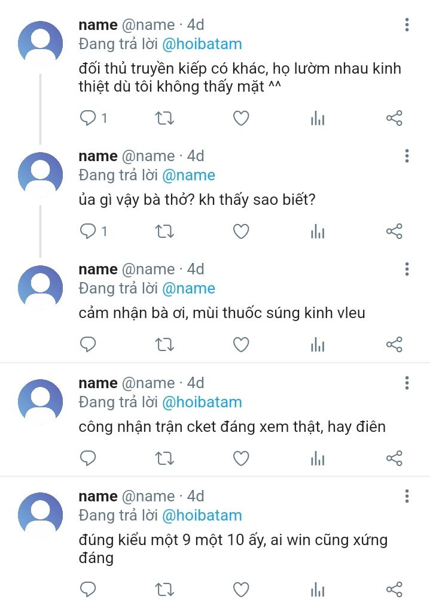Viewport: 430px width, 605px height.
Task: Open more options for first tweet
Action: click(407, 25)
